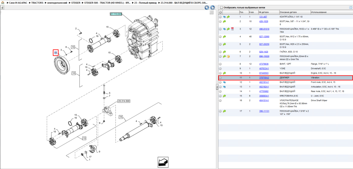Viewport: 353px width, 169px height.
Task: Click the blue arrow icon for 496-81010
Action: point(224,29)
